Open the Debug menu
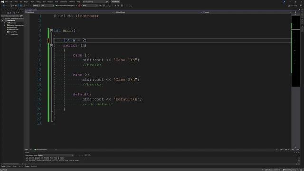 pos(38,2)
